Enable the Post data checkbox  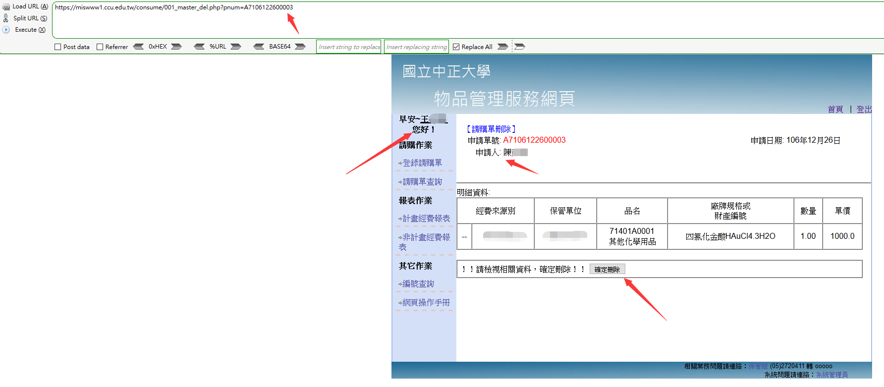[x=58, y=47]
